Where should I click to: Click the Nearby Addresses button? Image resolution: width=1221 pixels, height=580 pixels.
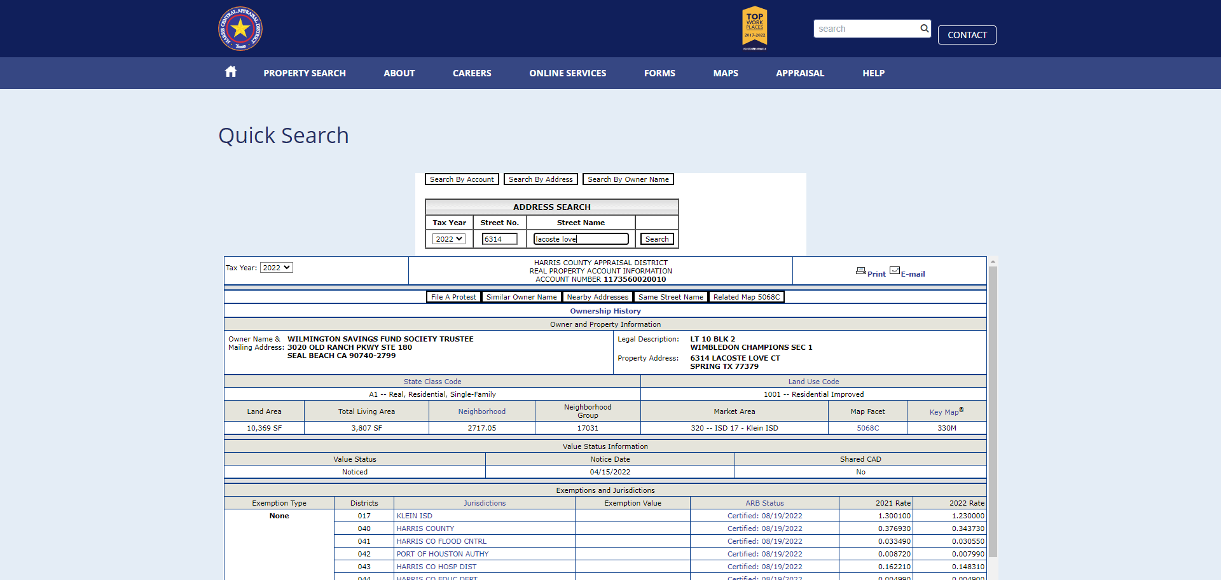(x=598, y=297)
